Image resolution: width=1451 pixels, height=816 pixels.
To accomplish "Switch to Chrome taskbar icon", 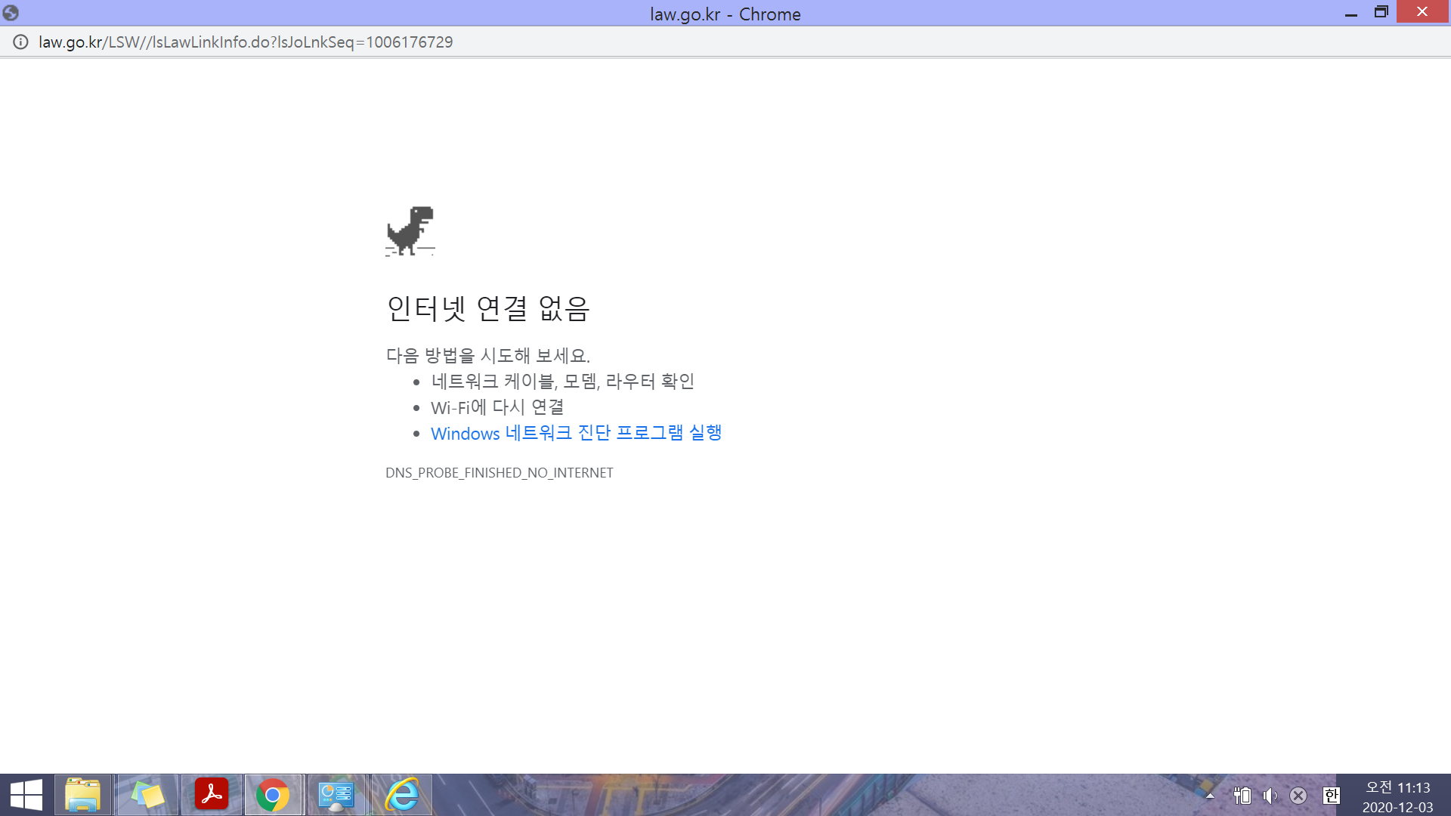I will click(273, 795).
